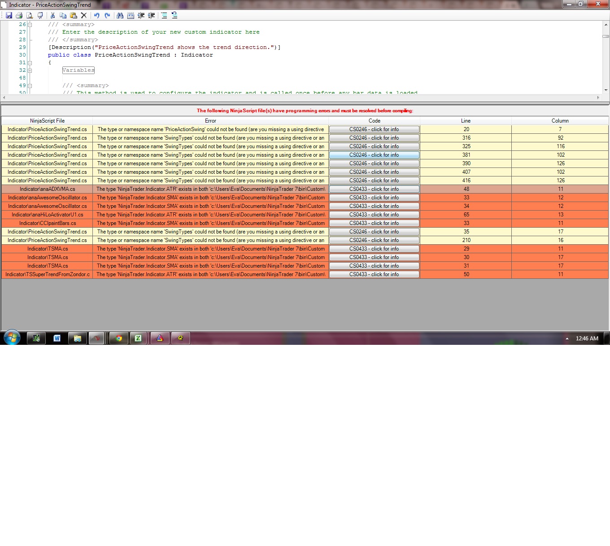Select the Indicator\anaADXVMA.cs file cell
Image resolution: width=610 pixels, height=546 pixels.
tap(47, 189)
